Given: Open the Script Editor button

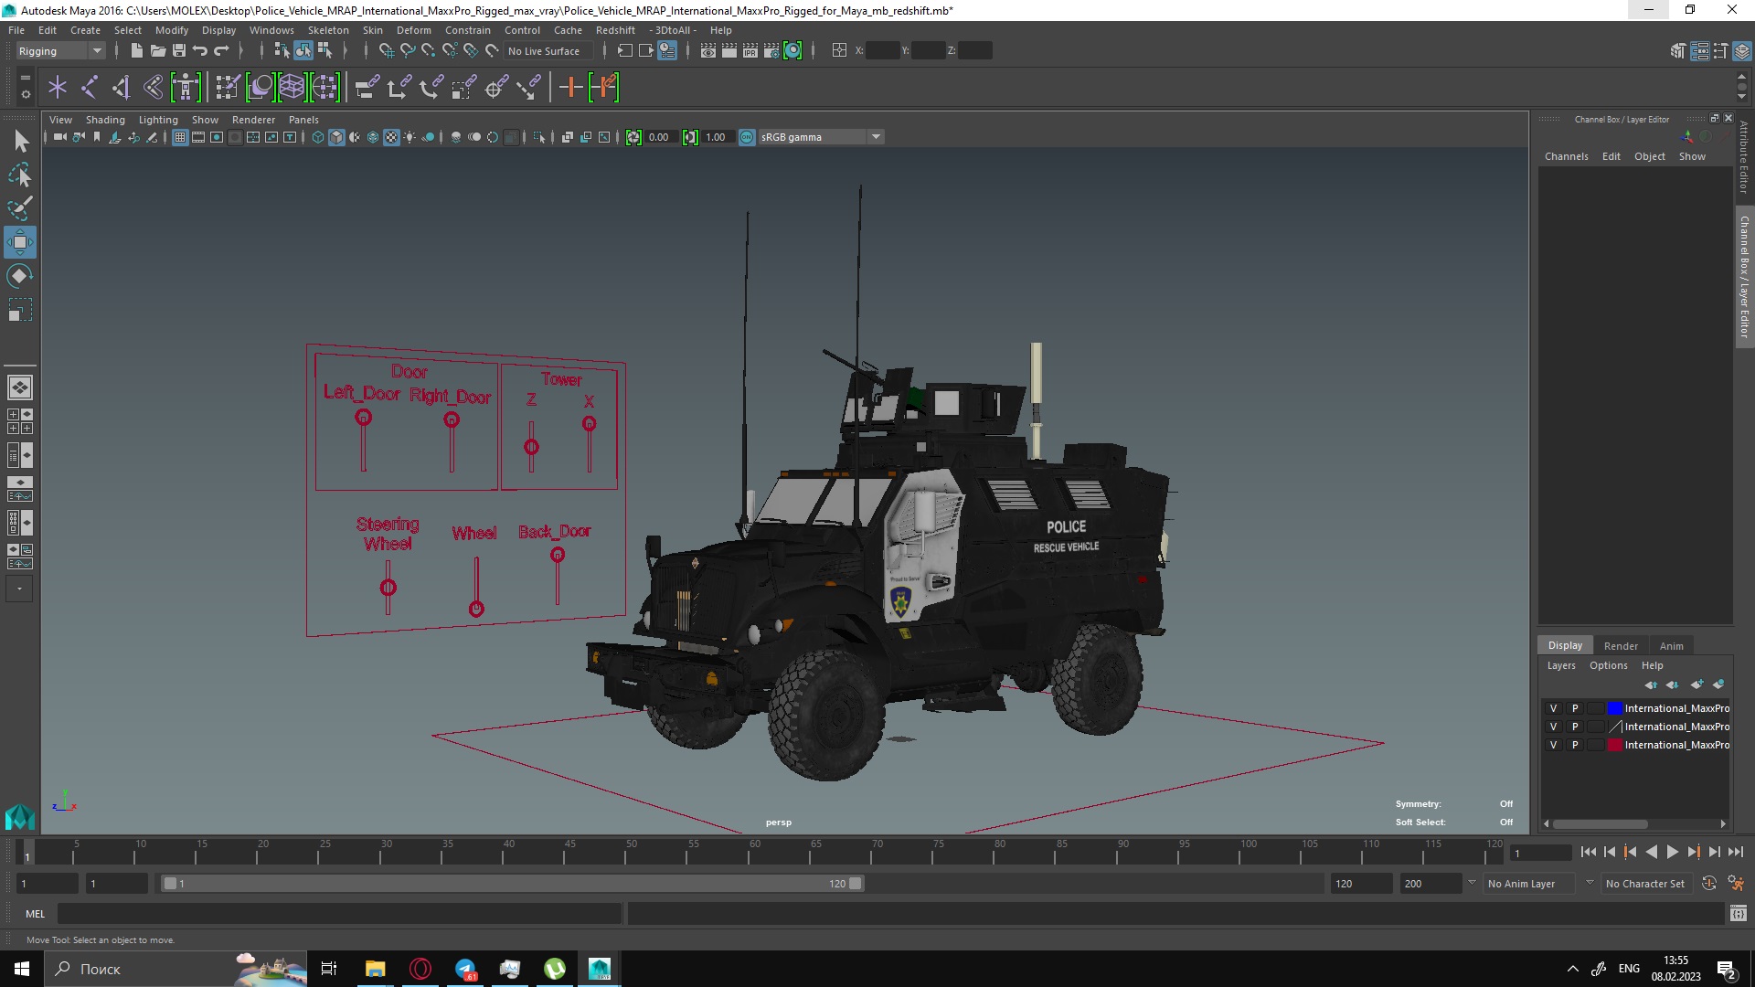Looking at the screenshot, I should [1738, 913].
